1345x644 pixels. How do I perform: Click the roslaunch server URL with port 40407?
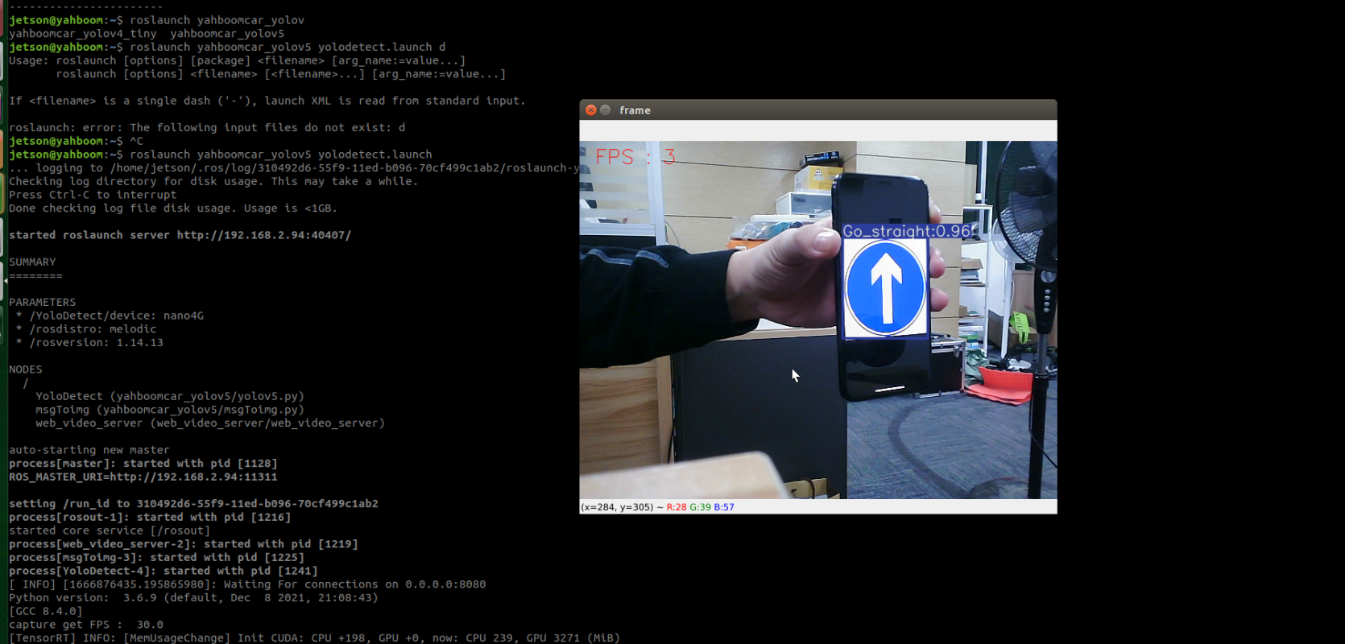tap(263, 235)
